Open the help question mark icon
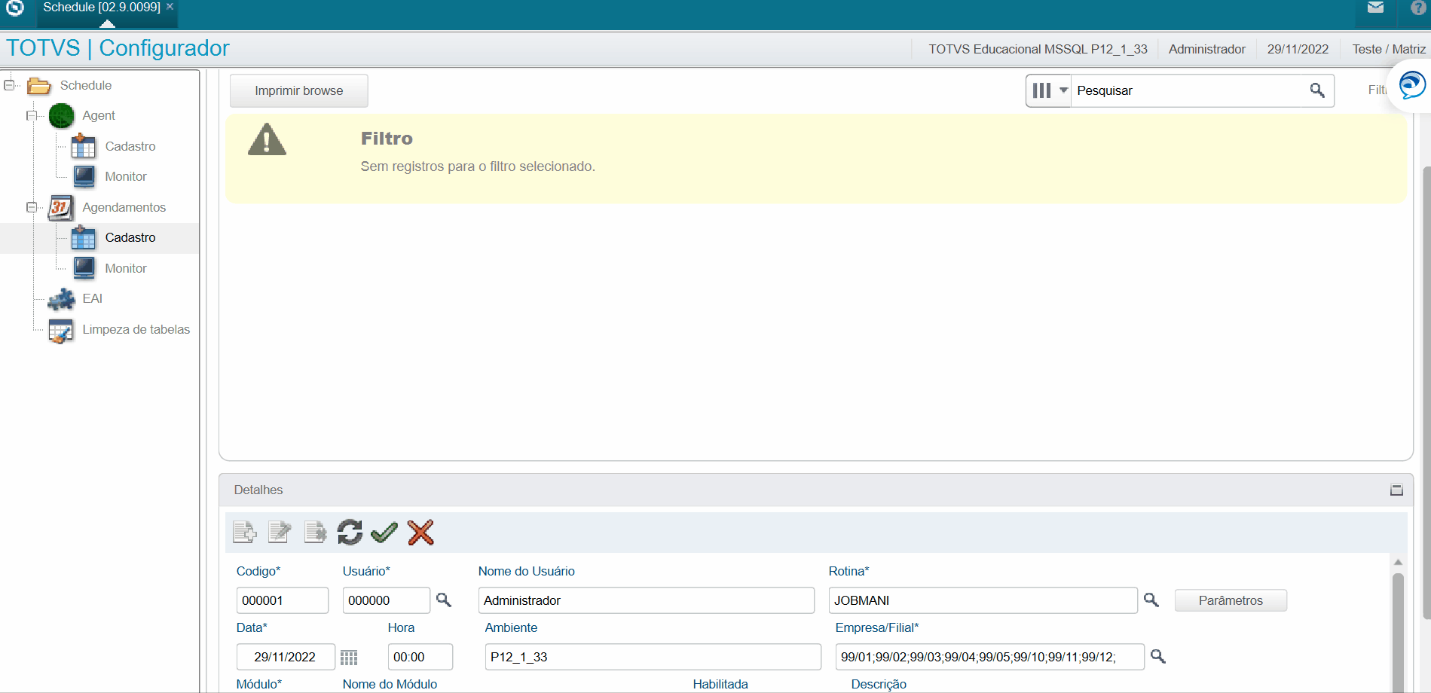 [x=1418, y=8]
